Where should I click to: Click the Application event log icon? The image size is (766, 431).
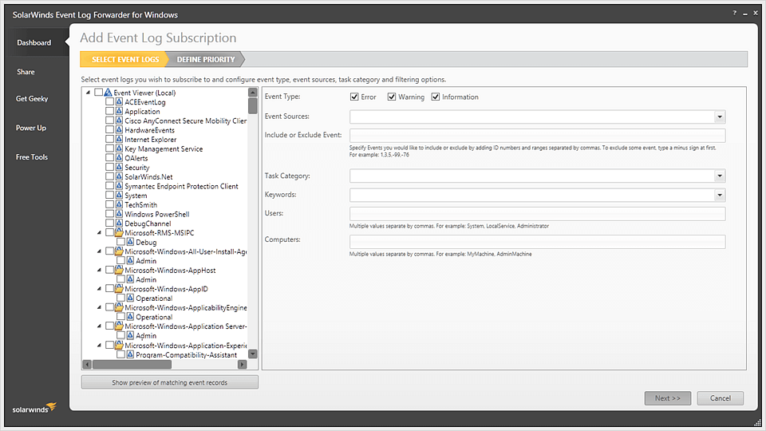click(120, 112)
